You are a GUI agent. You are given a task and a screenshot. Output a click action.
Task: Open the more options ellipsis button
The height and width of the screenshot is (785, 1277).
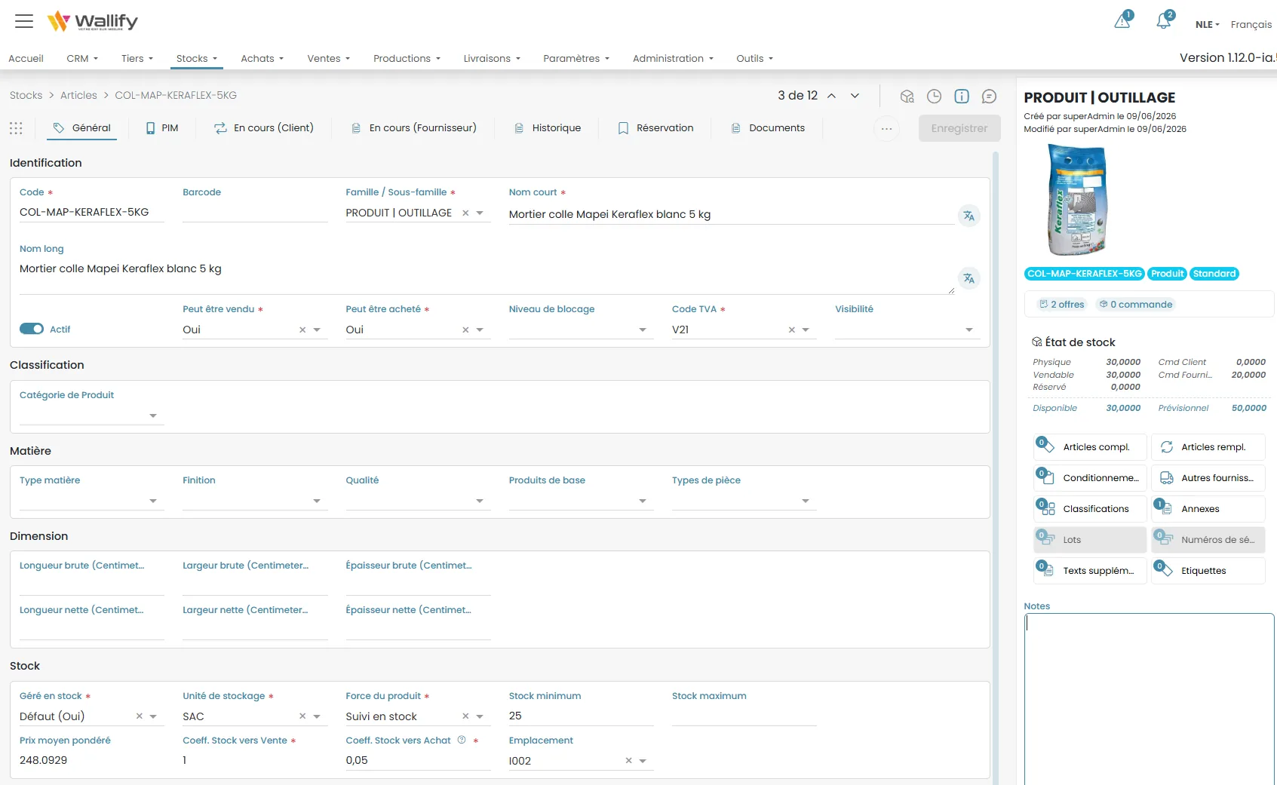coord(886,129)
